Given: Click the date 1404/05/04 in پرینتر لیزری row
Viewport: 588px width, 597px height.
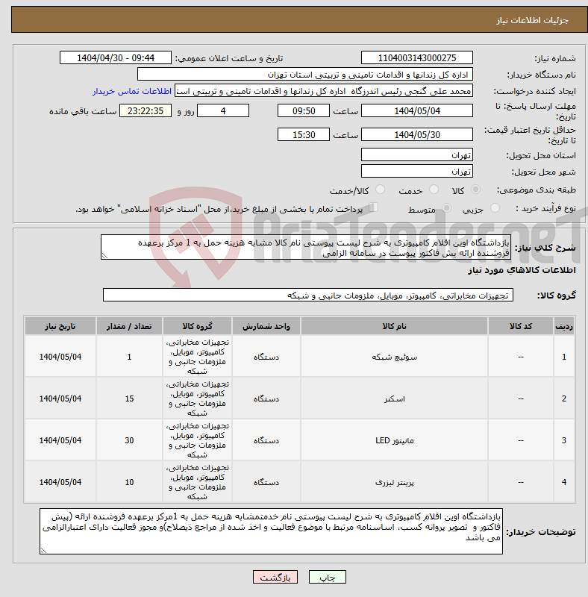Looking at the screenshot, I should click(60, 482).
